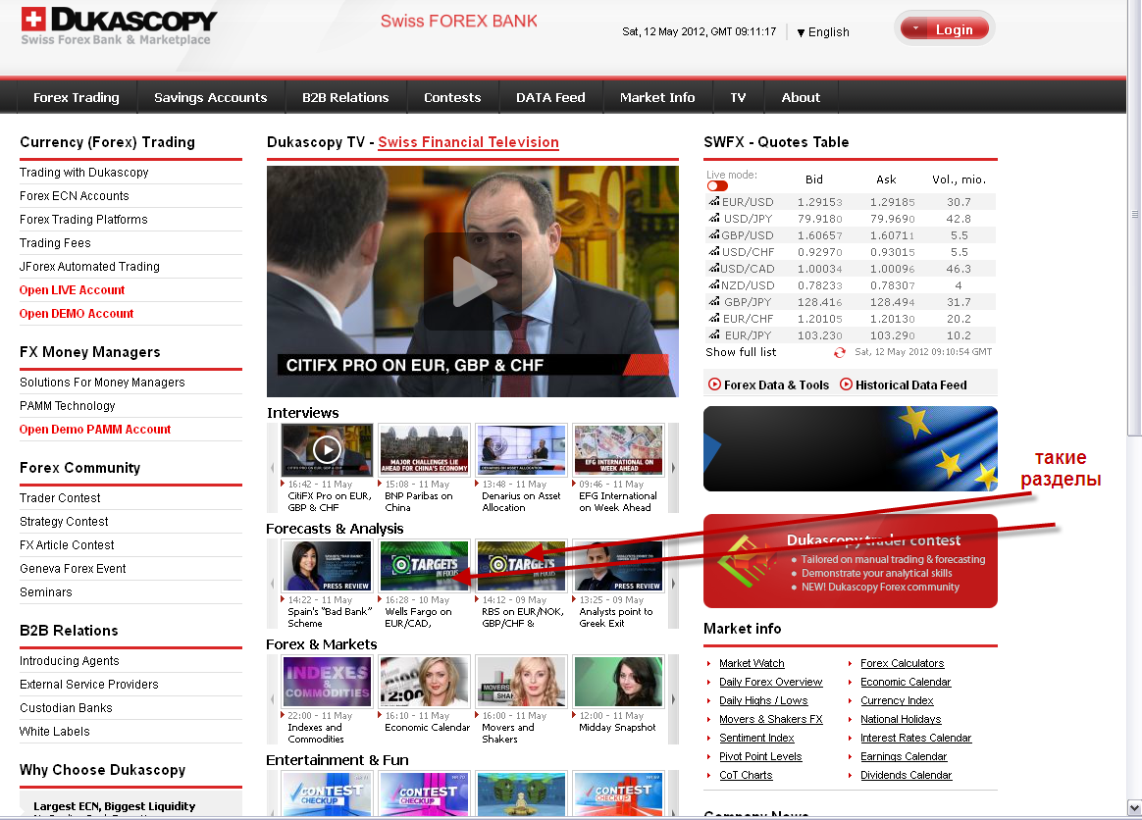Open the EFG International thumbnail
Image resolution: width=1142 pixels, height=820 pixels.
pos(618,449)
